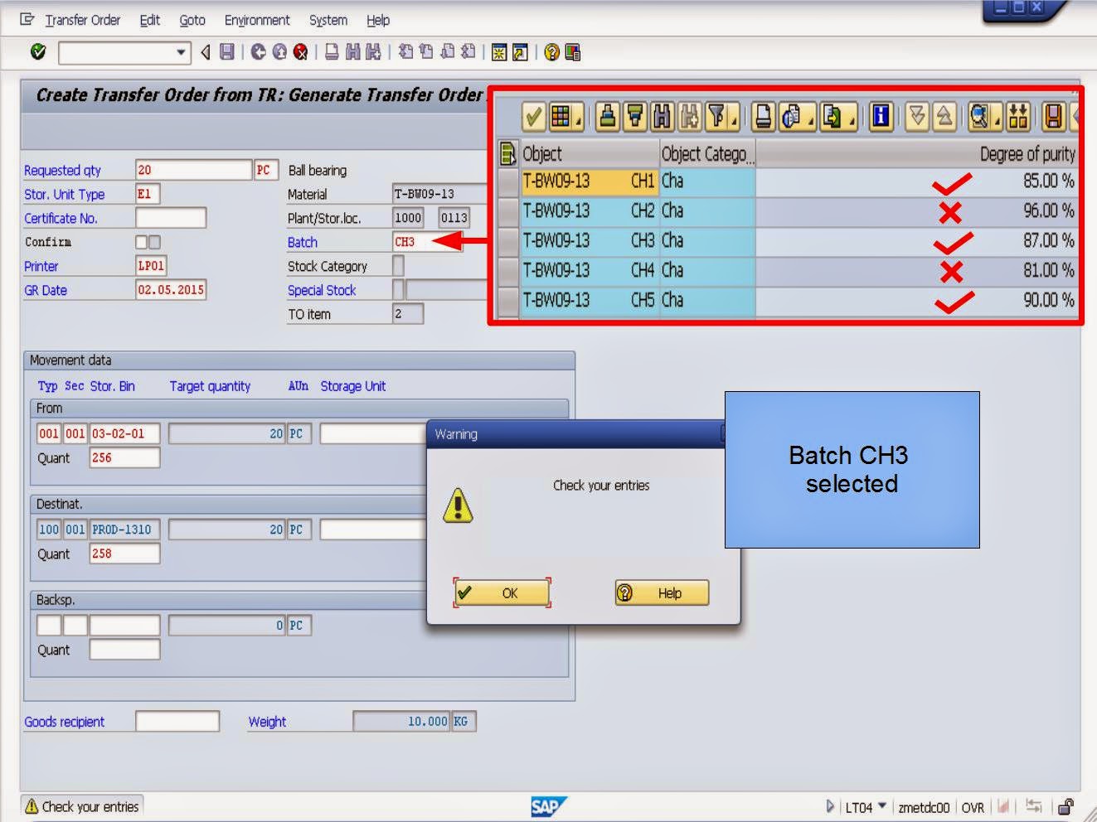This screenshot has width=1097, height=822.
Task: Open the command field dropdown
Action: 179,52
